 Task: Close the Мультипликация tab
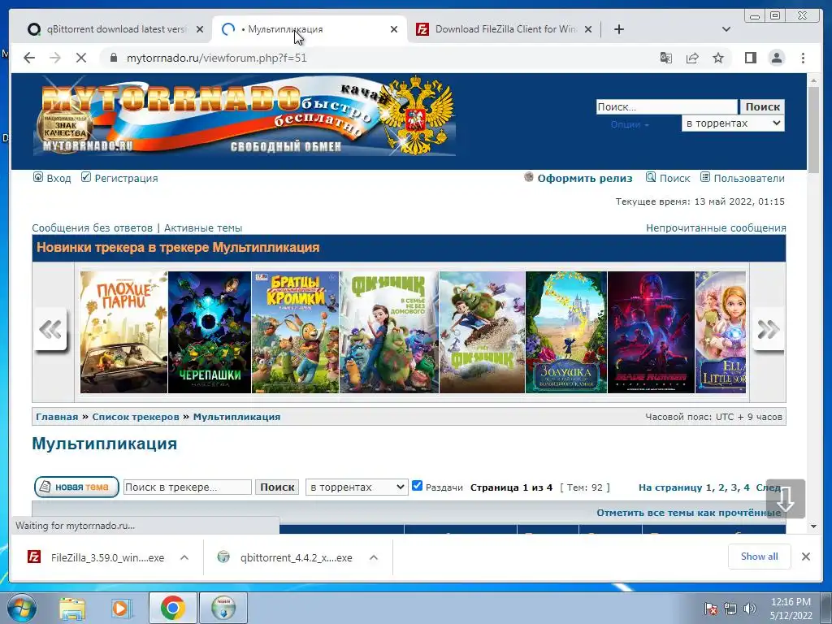[394, 29]
